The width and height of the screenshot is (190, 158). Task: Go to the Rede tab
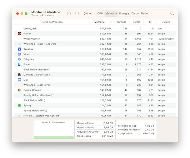coord(144,13)
